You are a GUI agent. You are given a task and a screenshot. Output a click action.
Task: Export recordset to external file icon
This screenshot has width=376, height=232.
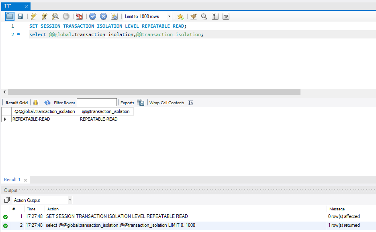[141, 103]
